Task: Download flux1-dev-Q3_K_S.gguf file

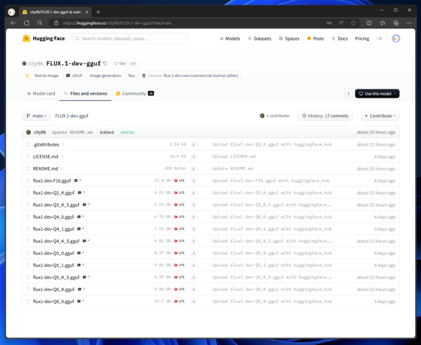Action: [x=194, y=205]
